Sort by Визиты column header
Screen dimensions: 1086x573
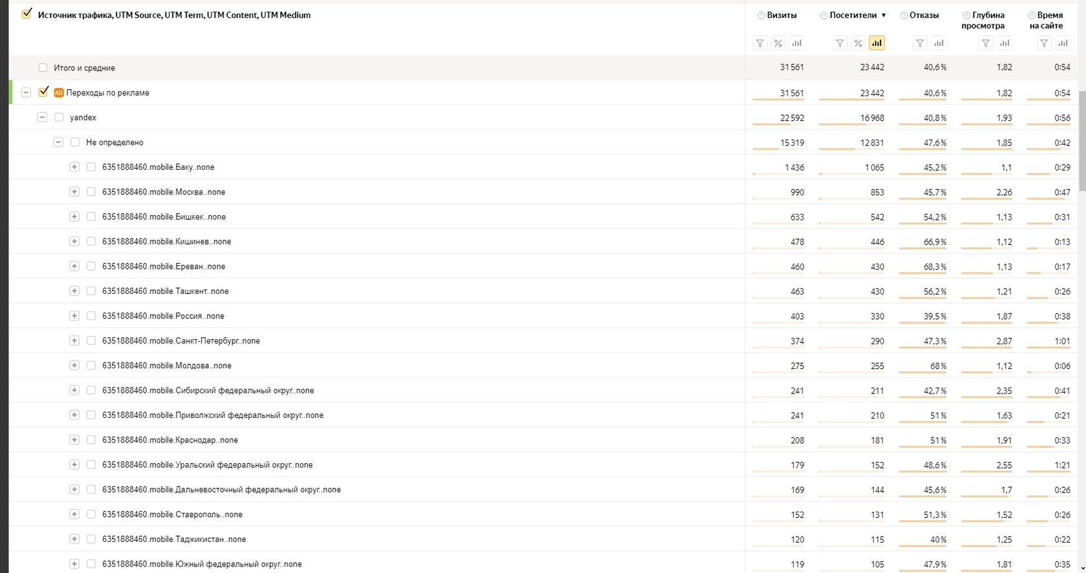(782, 15)
